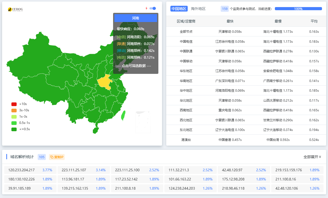Click the ITDOG logo
The height and width of the screenshot is (198, 328).
pos(15,9)
